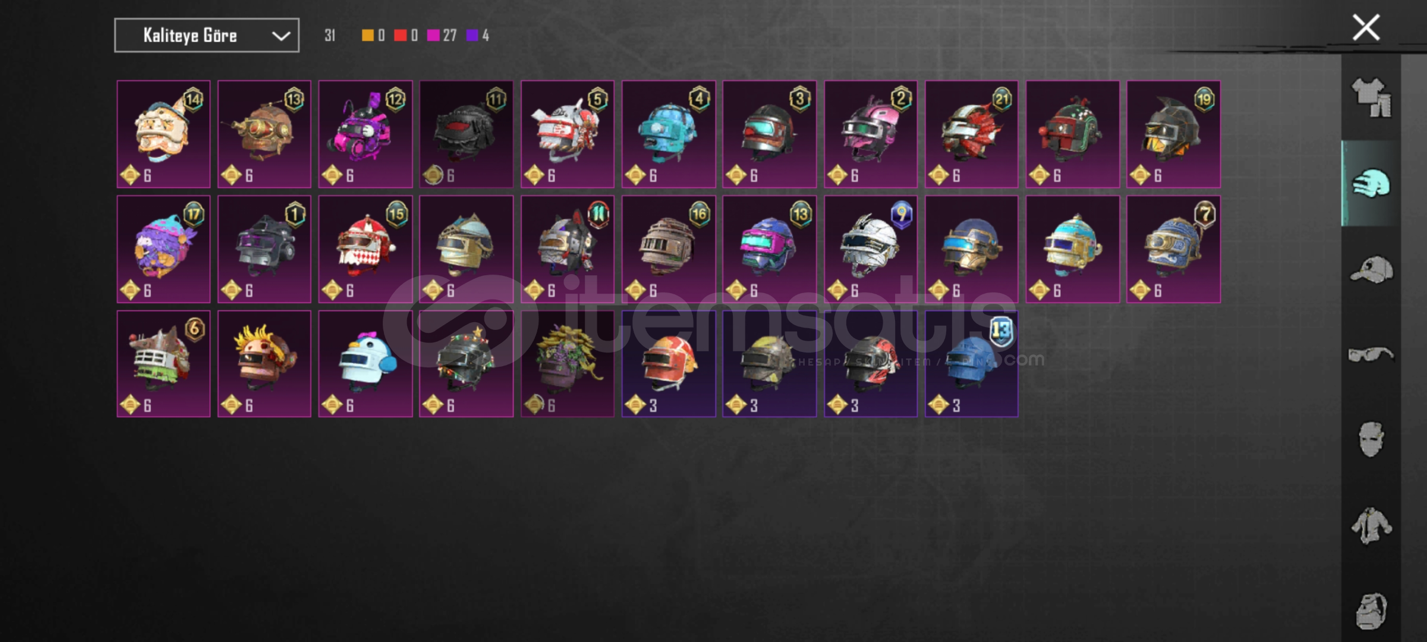1427x642 pixels.
Task: Click the orange quality color filter
Action: 373,36
